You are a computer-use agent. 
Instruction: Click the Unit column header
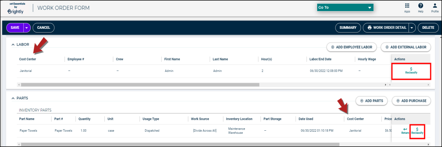click(x=111, y=119)
